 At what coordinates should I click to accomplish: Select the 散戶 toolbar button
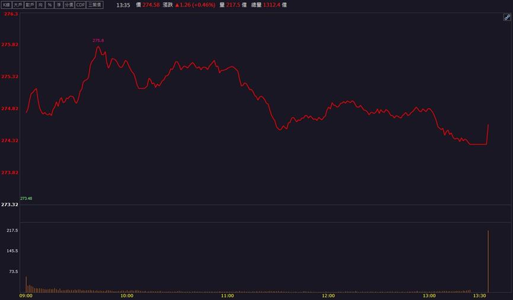point(30,5)
